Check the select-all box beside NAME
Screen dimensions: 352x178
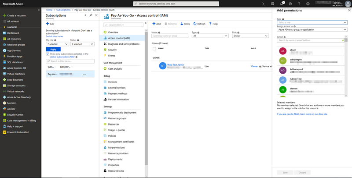pyautogui.click(x=154, y=49)
